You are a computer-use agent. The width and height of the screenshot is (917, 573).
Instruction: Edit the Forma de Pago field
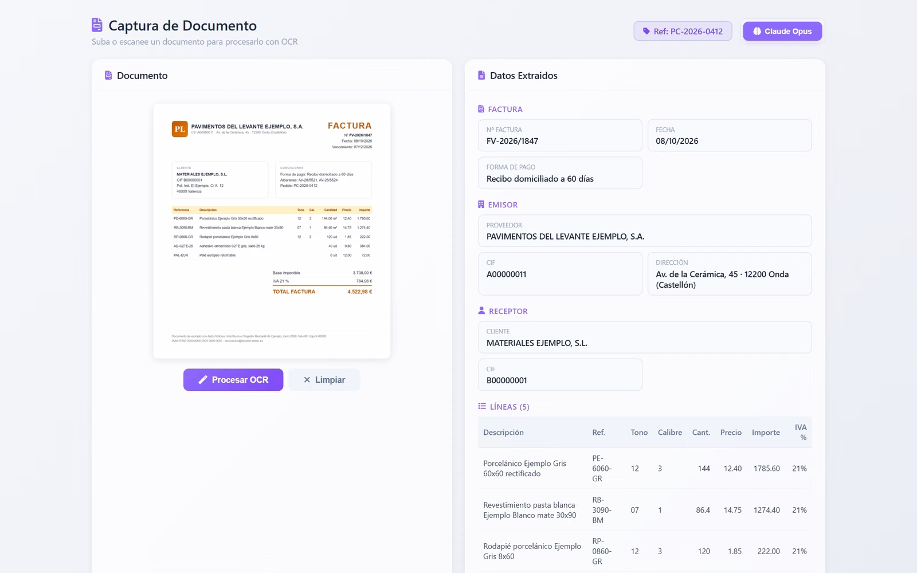560,173
